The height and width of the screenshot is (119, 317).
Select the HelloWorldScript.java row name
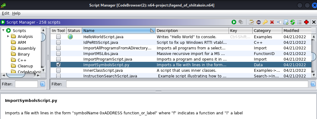pyautogui.click(x=103, y=37)
